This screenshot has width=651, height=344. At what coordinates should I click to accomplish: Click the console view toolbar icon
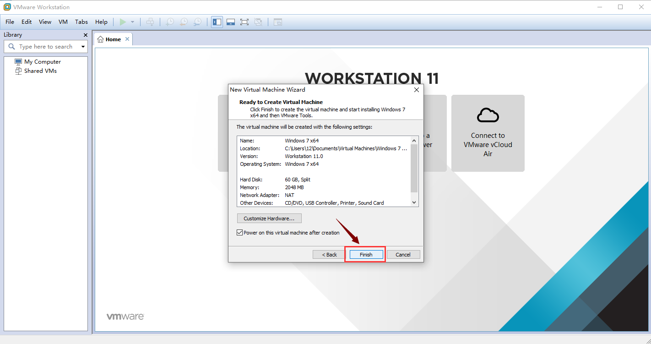(278, 22)
